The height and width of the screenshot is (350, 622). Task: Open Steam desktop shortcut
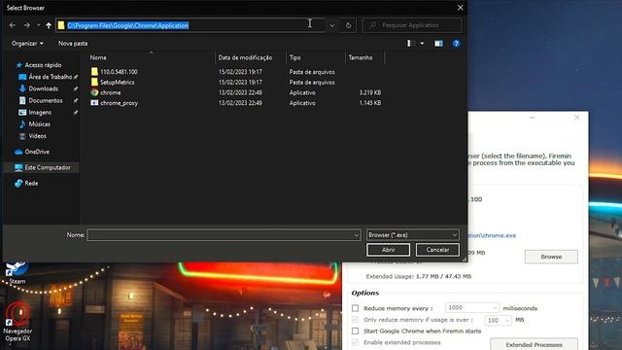(17, 273)
